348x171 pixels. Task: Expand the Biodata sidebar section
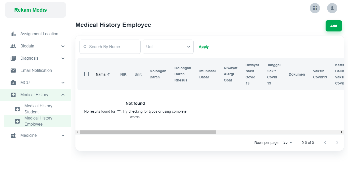click(x=63, y=46)
